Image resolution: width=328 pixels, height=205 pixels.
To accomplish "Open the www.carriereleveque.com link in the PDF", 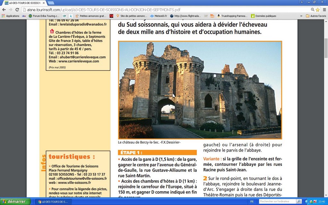I will click(x=79, y=60).
